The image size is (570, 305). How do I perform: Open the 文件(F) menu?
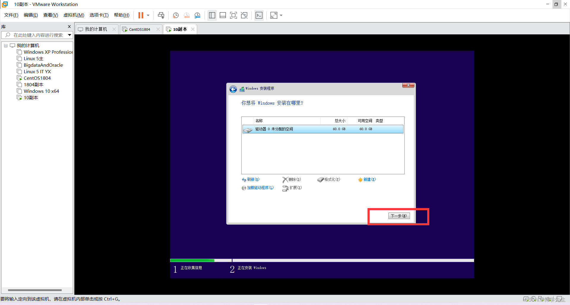[11, 15]
